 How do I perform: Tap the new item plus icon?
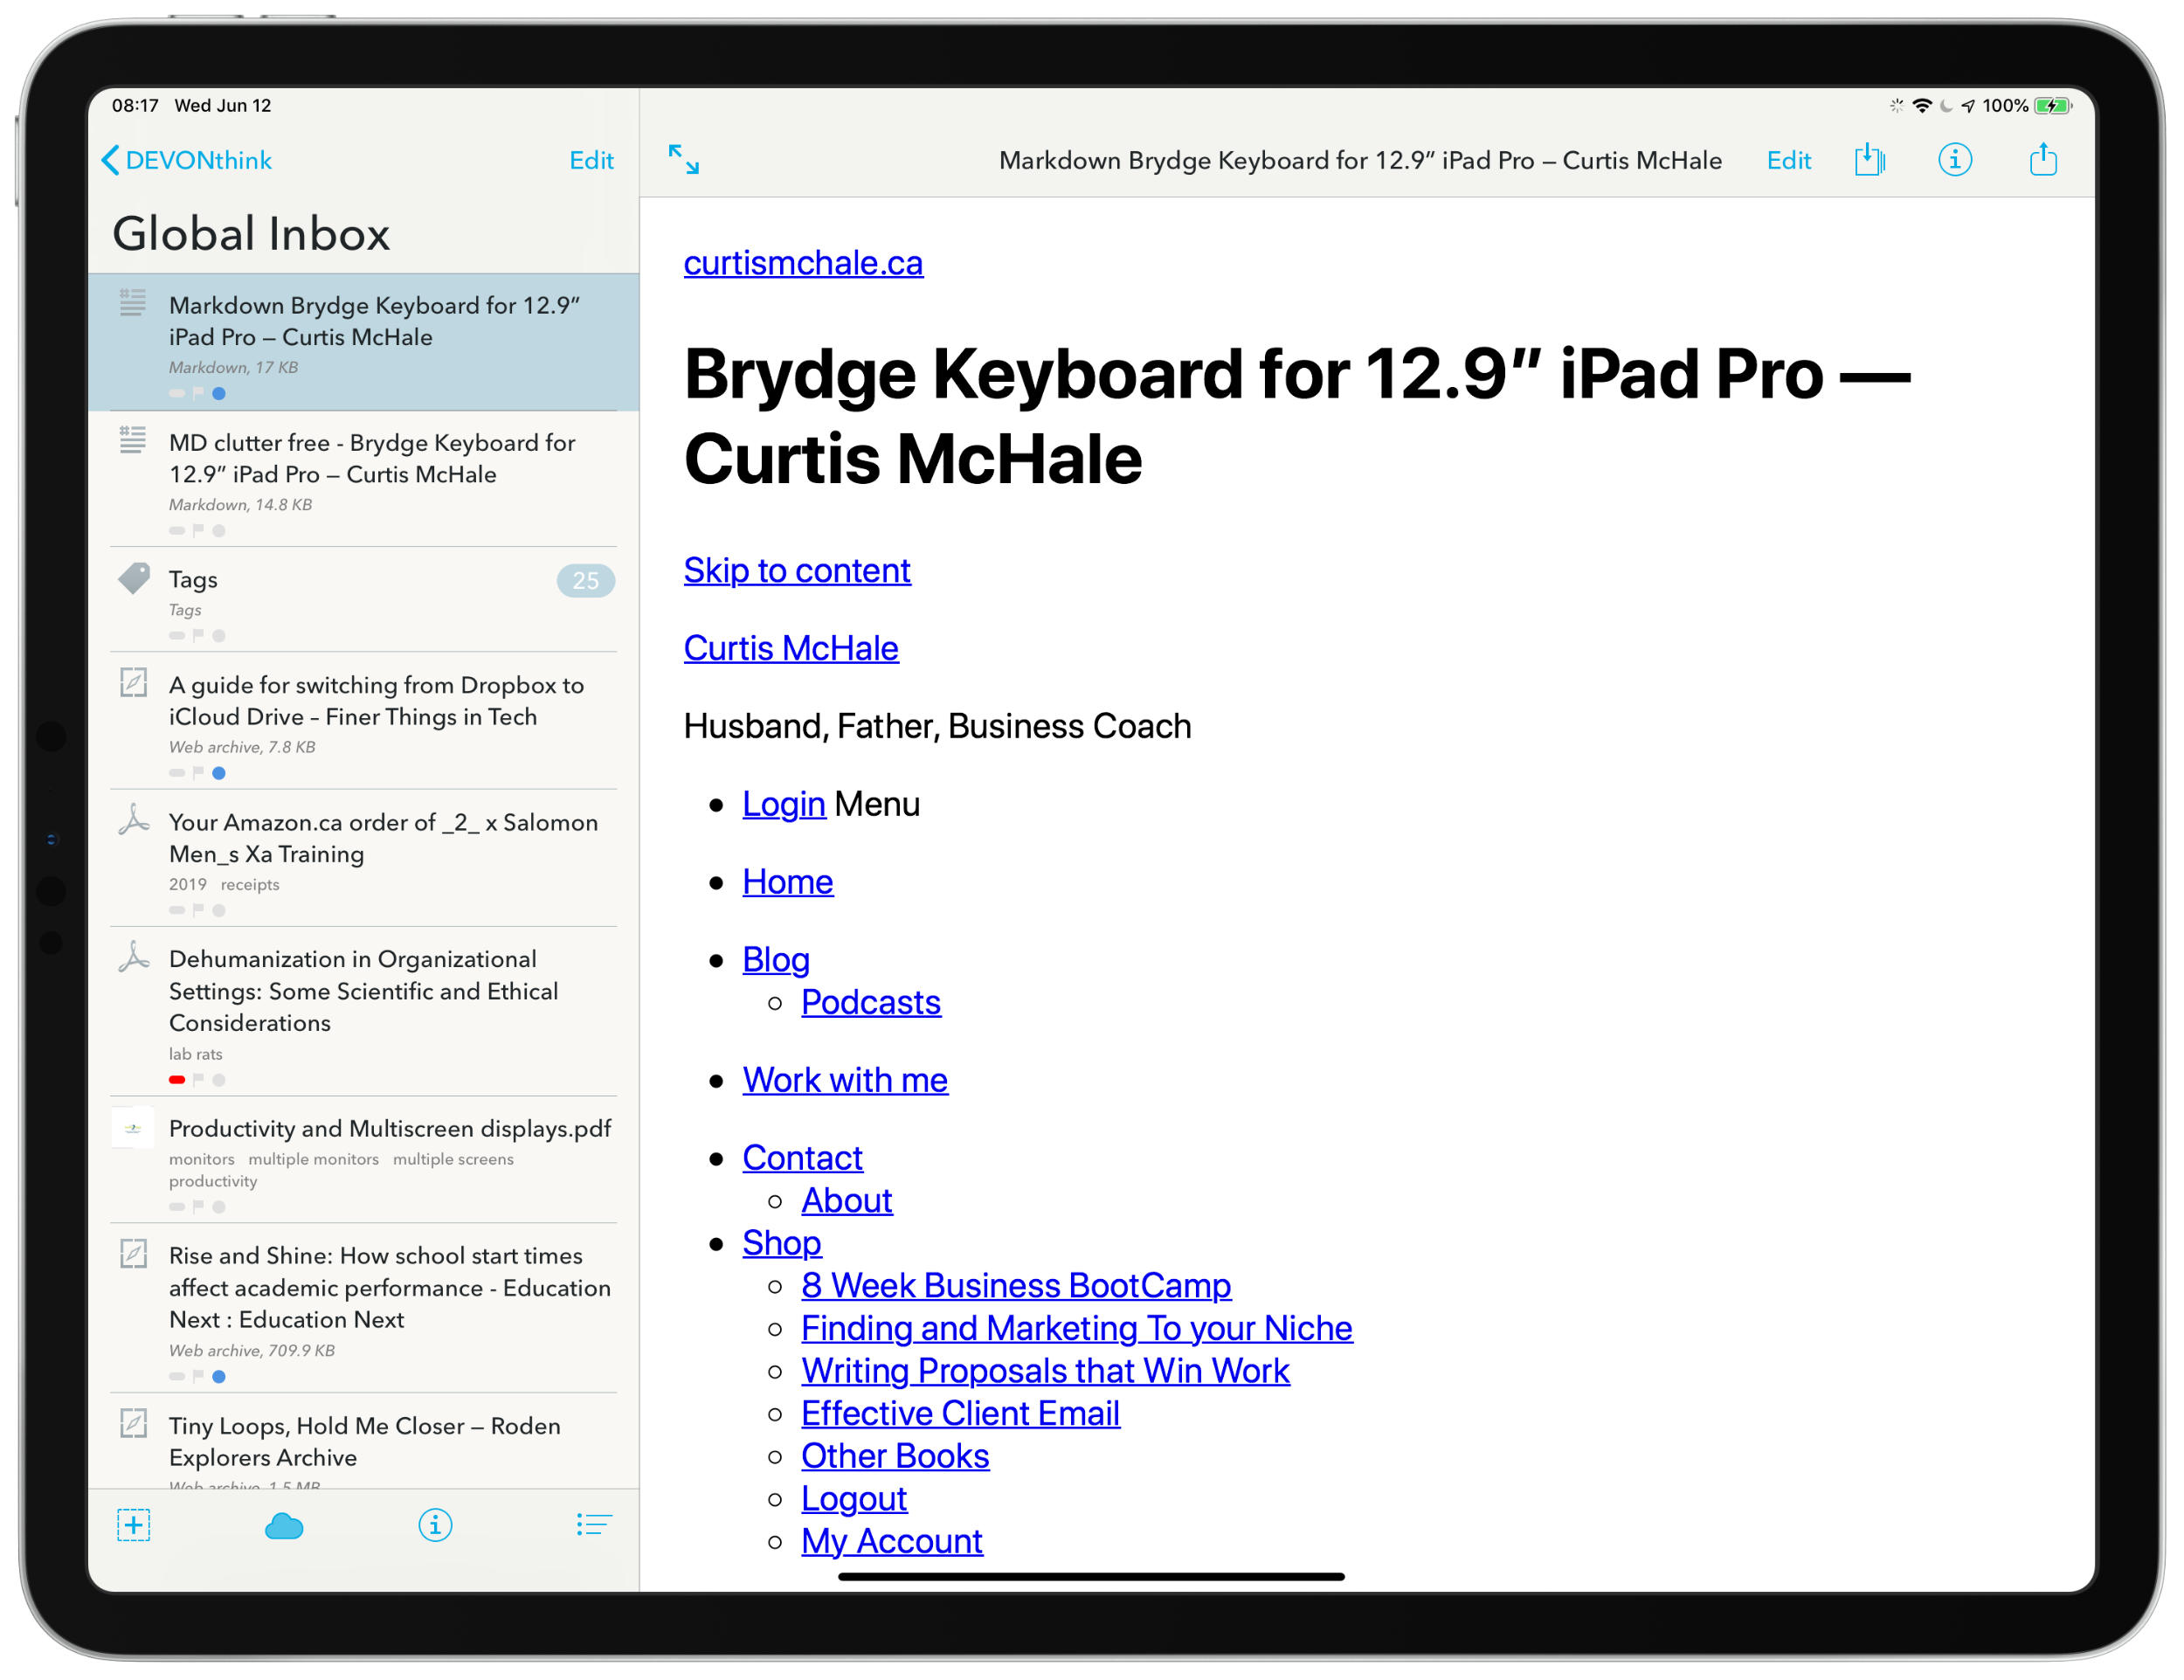(134, 1525)
